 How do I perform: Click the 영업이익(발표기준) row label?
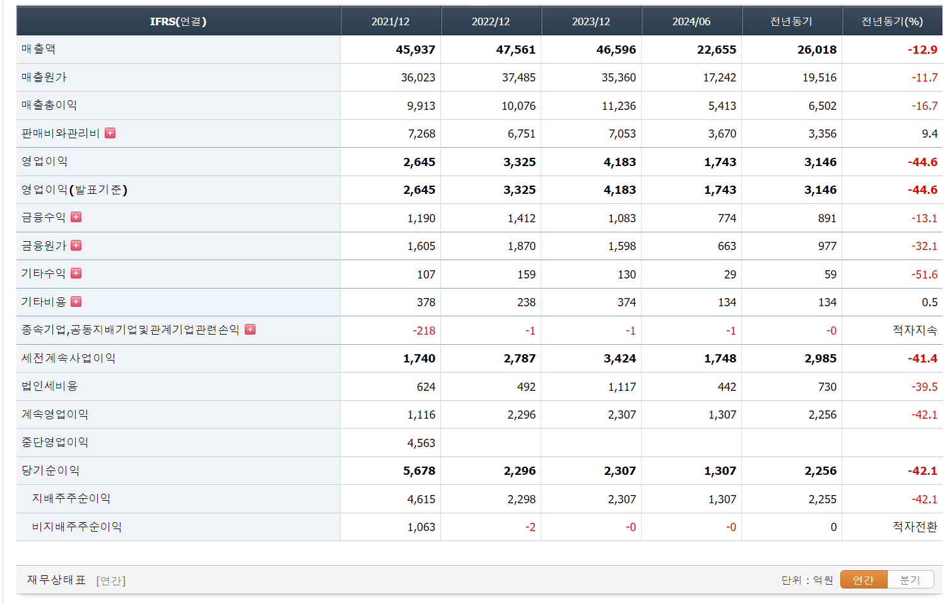74,189
